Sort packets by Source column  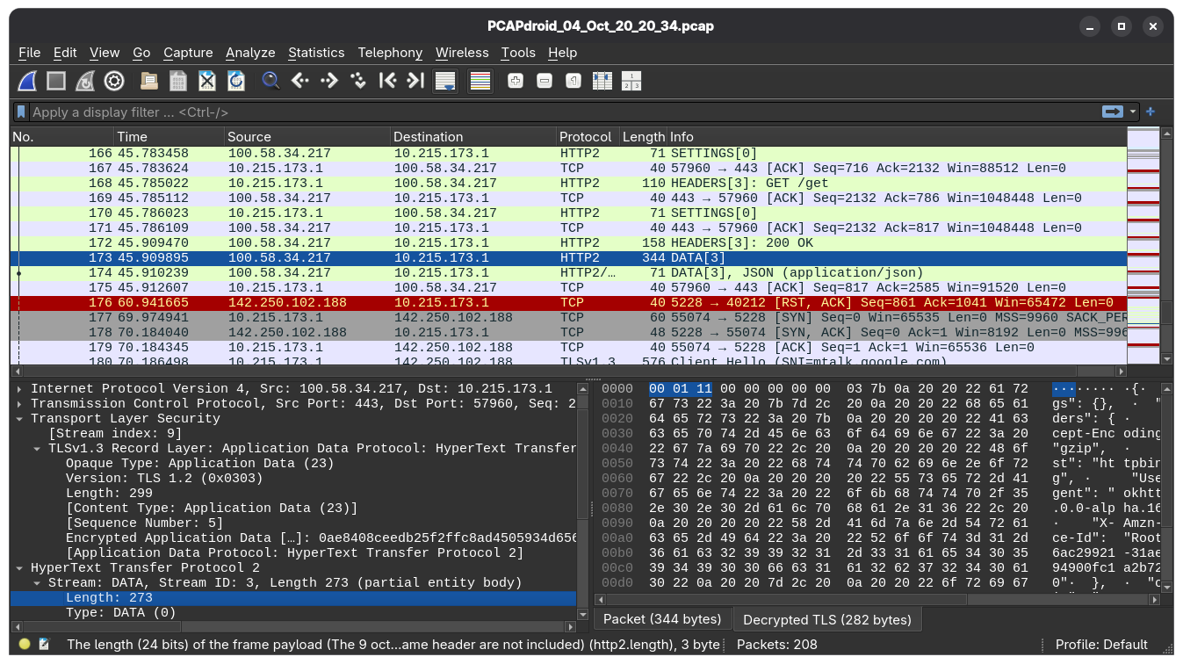(307, 137)
